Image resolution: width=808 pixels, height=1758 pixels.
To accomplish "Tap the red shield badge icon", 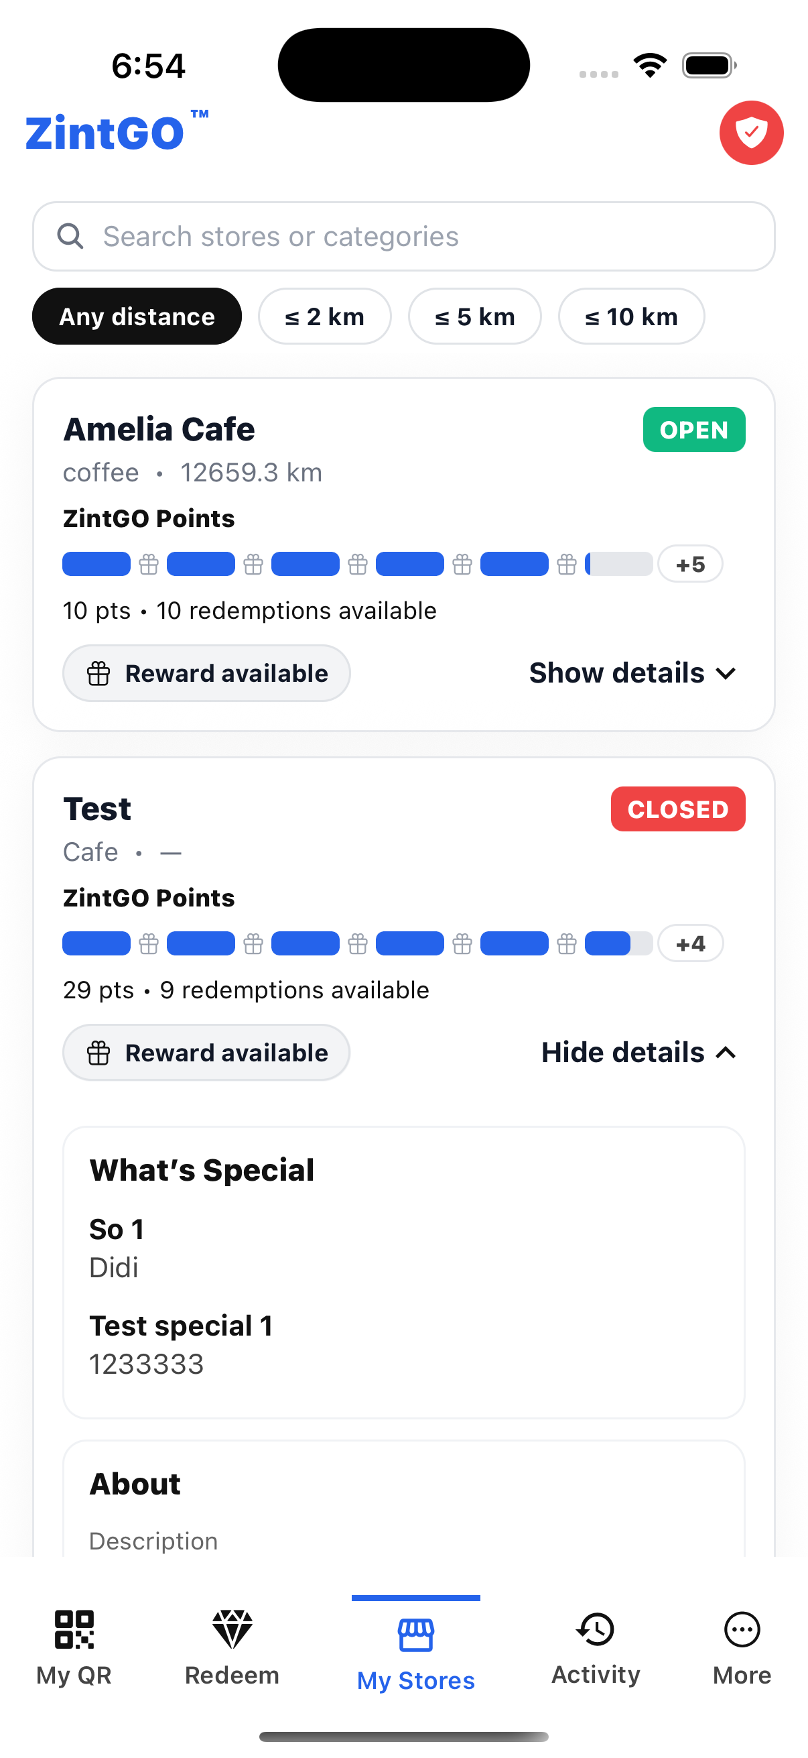I will pos(752,133).
